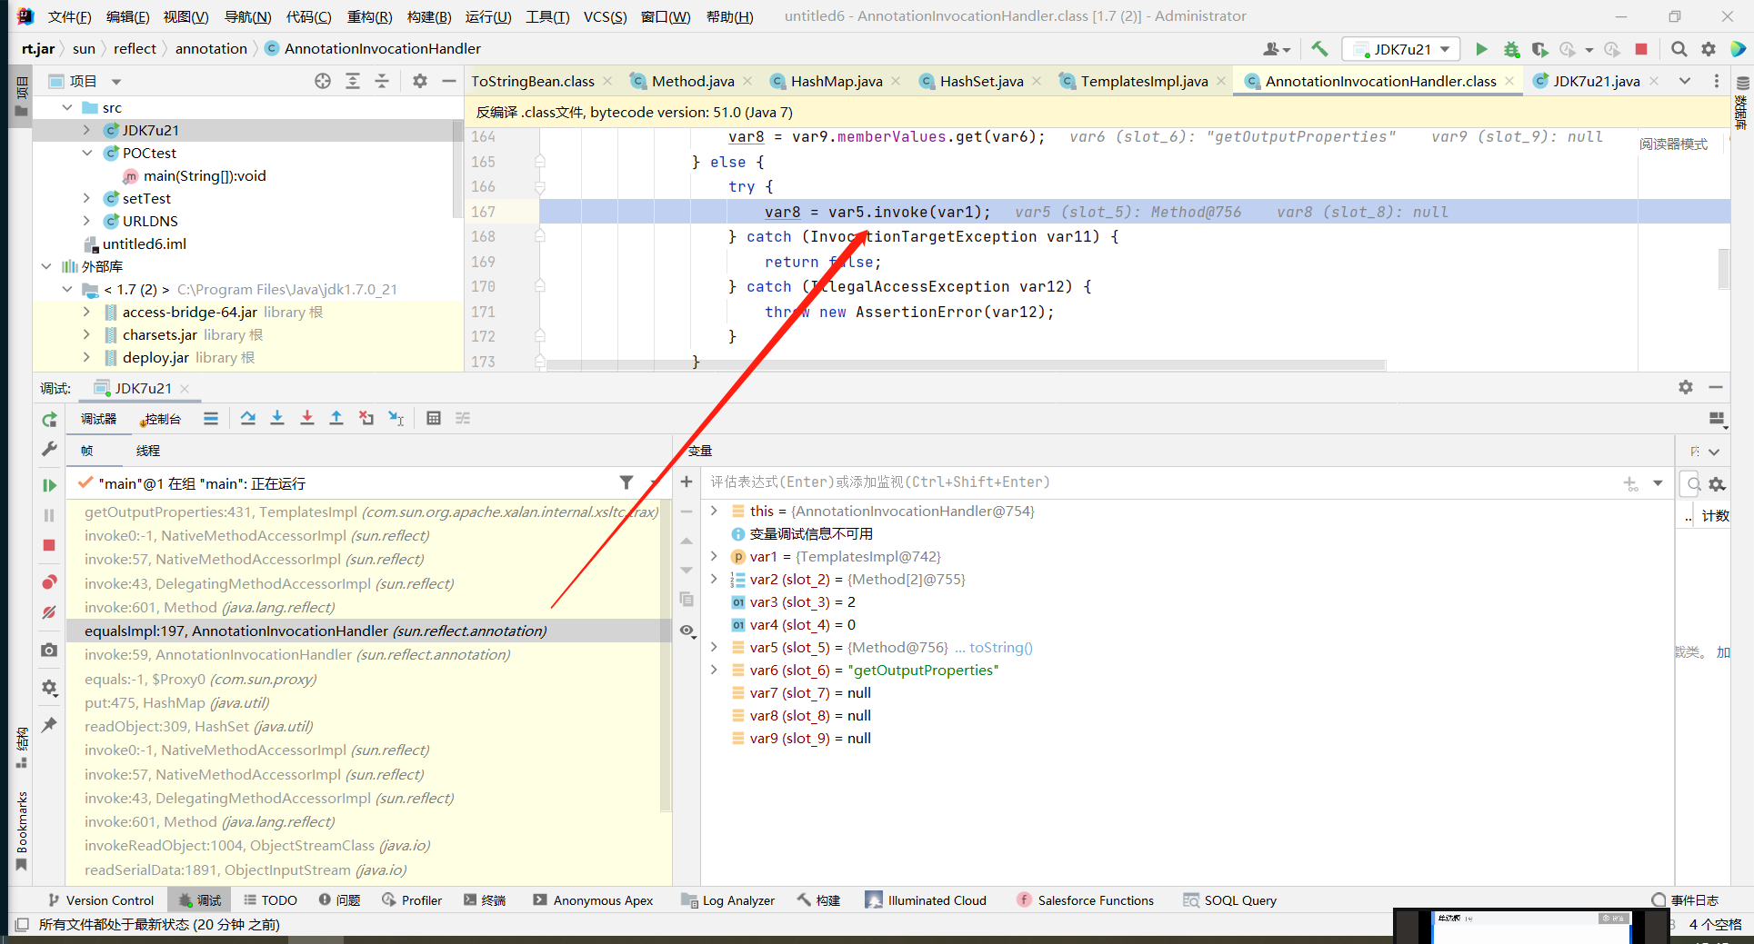Click the Build hammer icon
The height and width of the screenshot is (944, 1754).
coord(1319,49)
